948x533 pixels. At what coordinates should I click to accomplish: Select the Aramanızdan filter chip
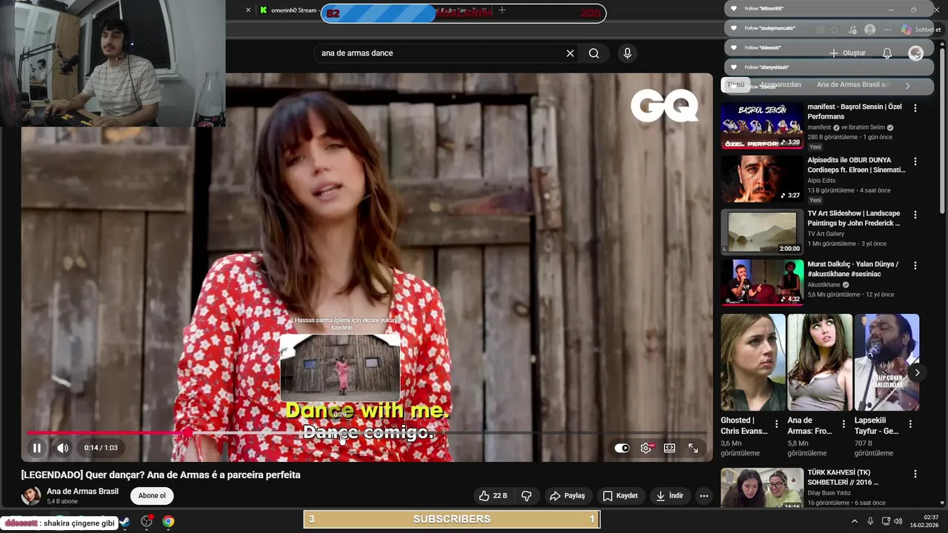780,85
